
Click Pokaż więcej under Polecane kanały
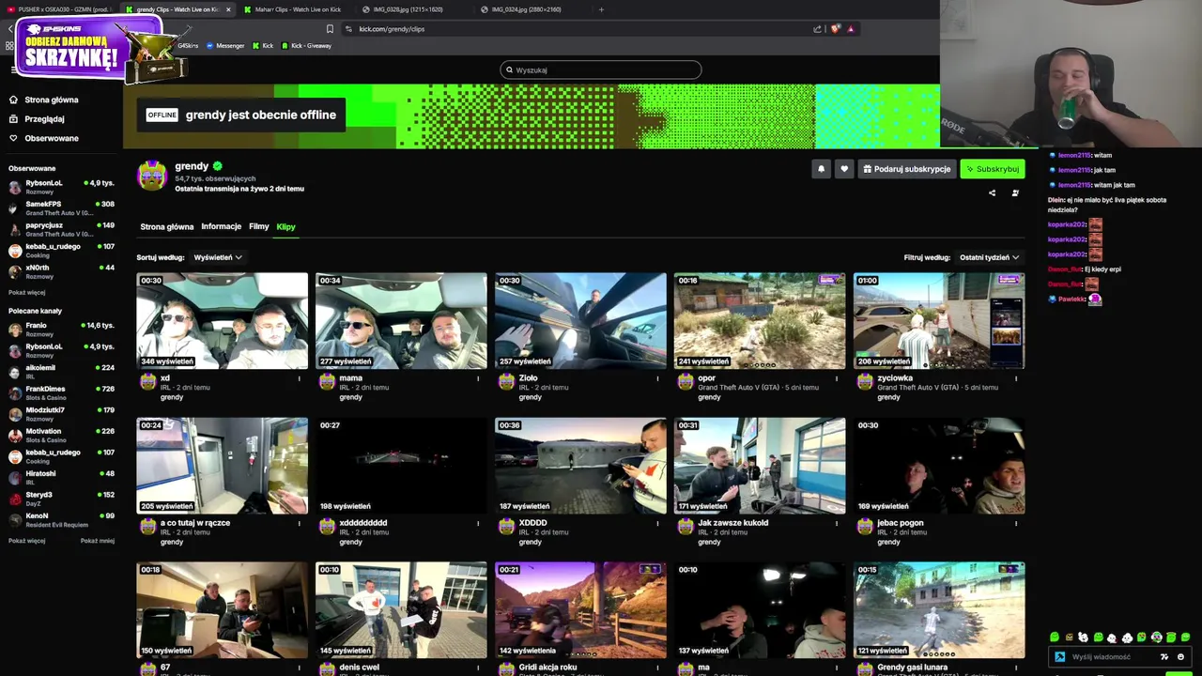coord(26,541)
